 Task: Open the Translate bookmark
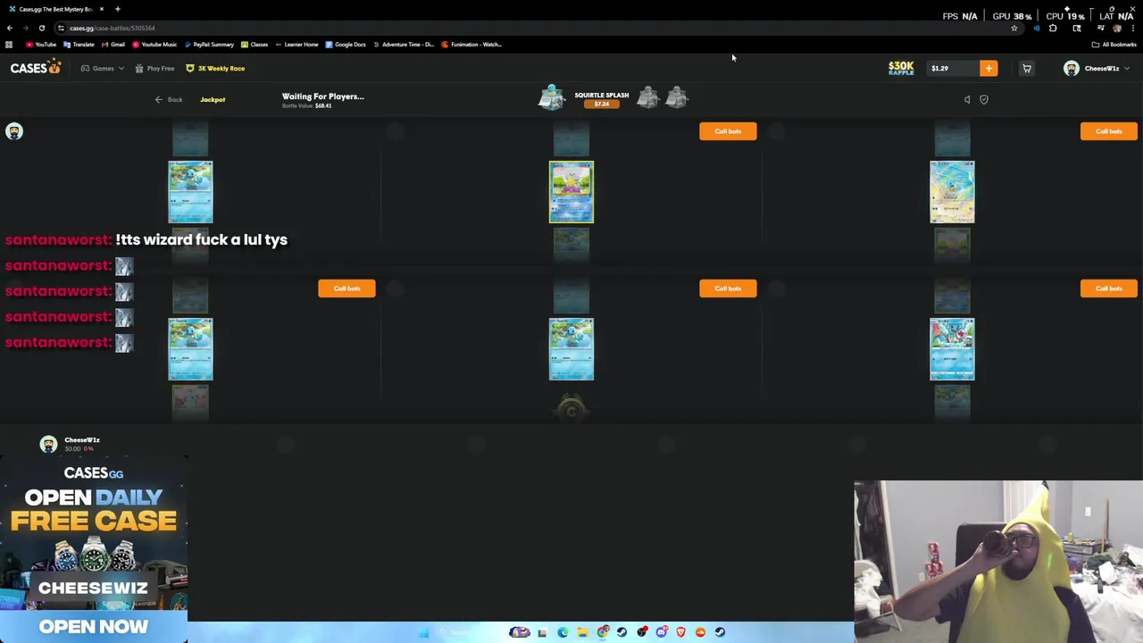pyautogui.click(x=79, y=45)
